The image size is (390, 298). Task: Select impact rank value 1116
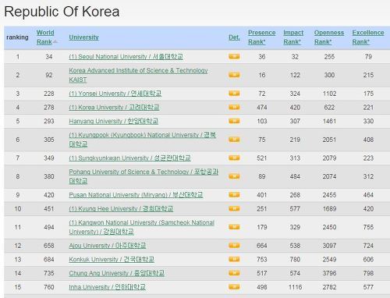click(x=295, y=287)
